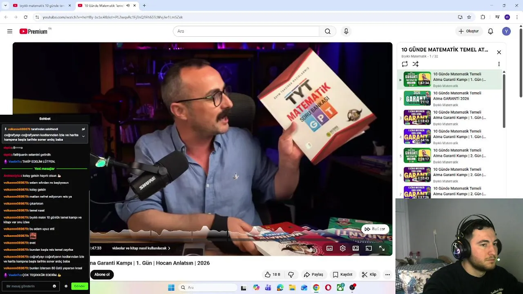Image resolution: width=523 pixels, height=294 pixels.
Task: Open more actions three-dot menu below video
Action: pos(387,274)
